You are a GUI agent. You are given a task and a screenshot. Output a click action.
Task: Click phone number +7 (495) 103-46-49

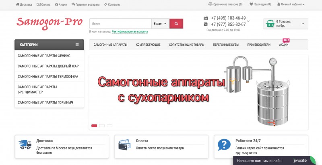click(228, 18)
